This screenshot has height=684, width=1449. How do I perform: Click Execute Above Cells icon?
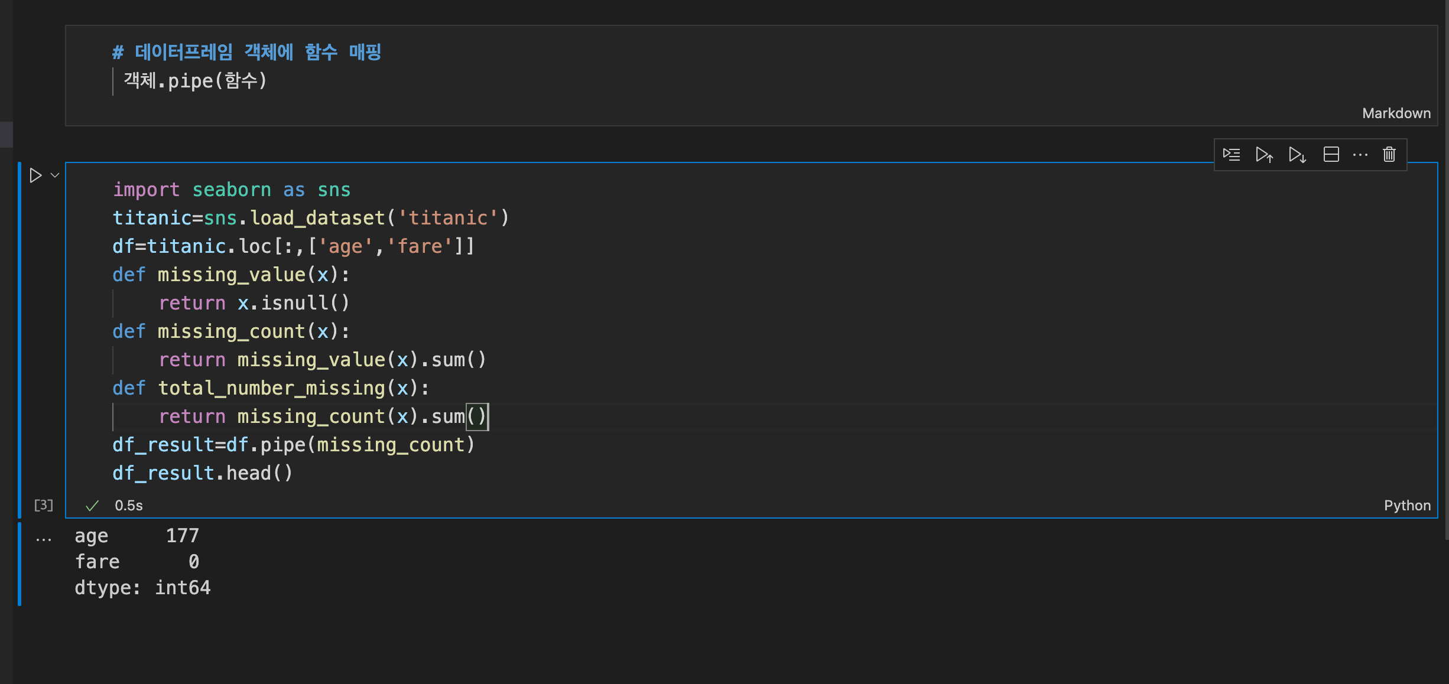tap(1264, 155)
